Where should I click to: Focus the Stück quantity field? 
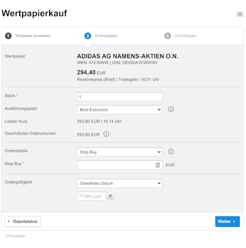(120, 97)
